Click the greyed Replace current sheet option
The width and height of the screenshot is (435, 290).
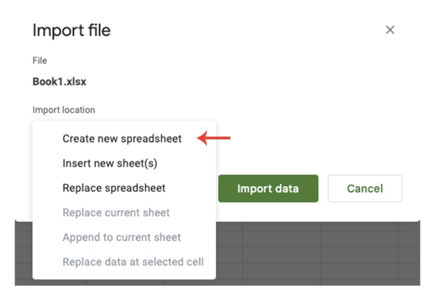[116, 213]
